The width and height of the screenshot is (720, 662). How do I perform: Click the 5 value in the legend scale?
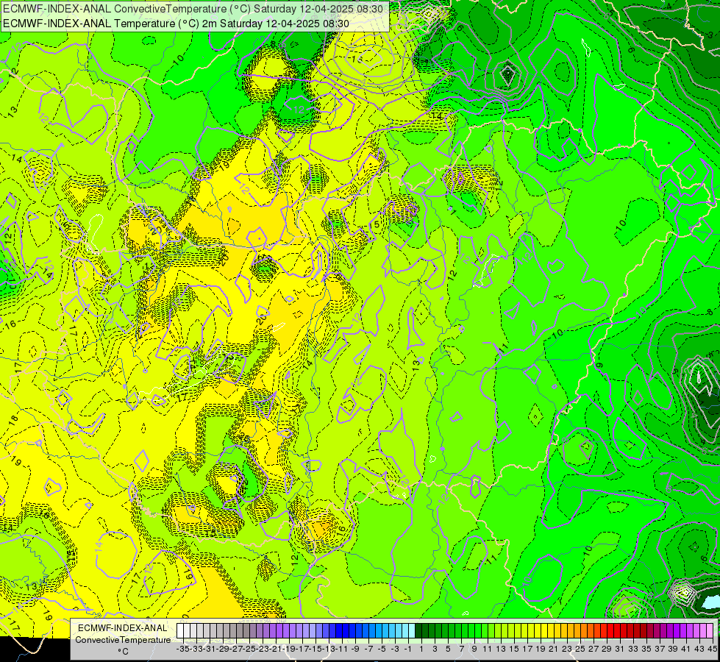pyautogui.click(x=448, y=649)
